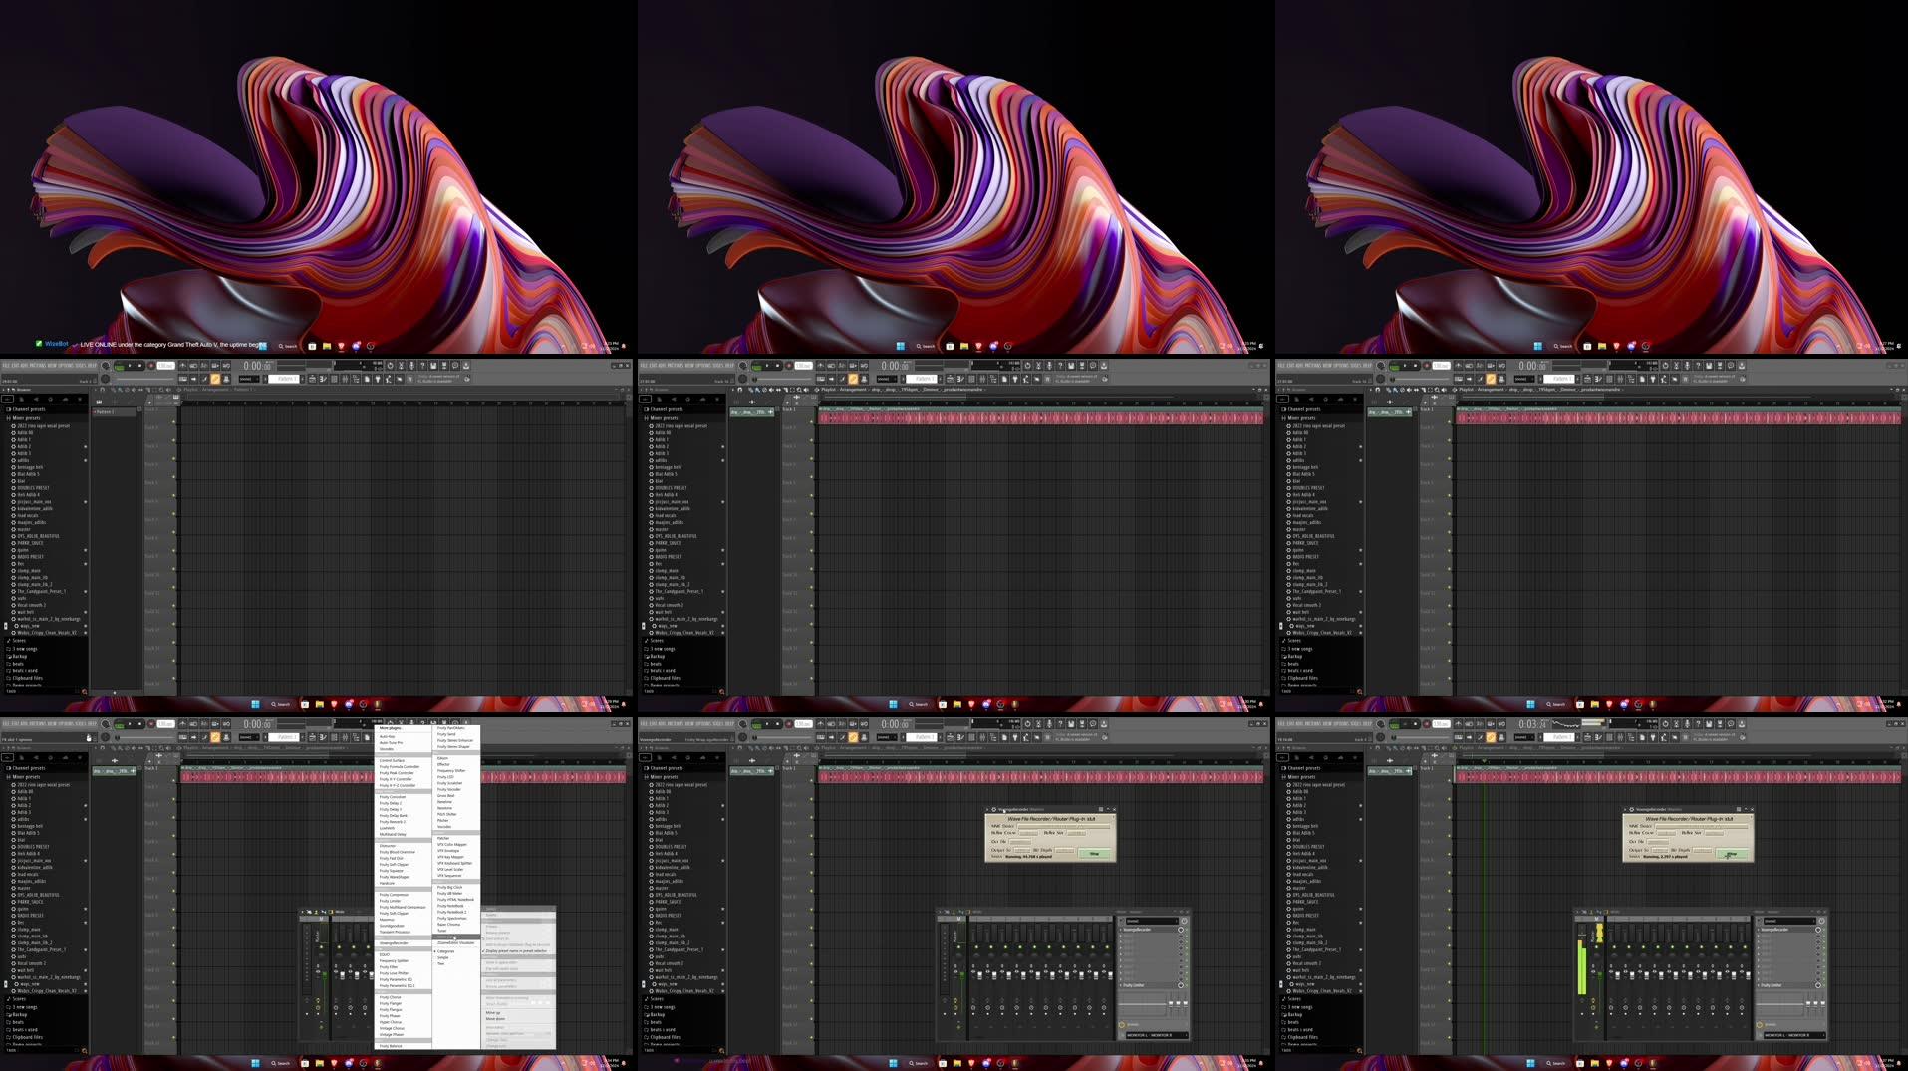Open mixer preset '(none)' dropdown above green-meter mixer slots

tap(1789, 921)
